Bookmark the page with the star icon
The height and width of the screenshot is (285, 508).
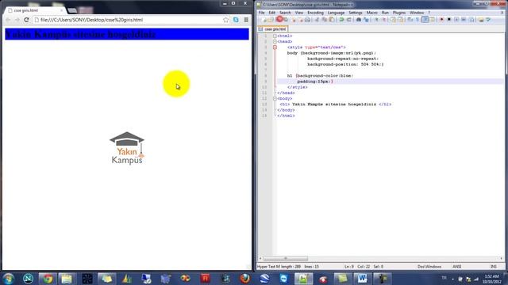point(225,20)
